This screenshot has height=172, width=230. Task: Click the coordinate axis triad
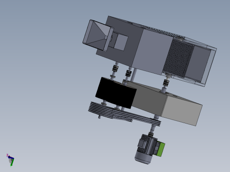point(11,161)
